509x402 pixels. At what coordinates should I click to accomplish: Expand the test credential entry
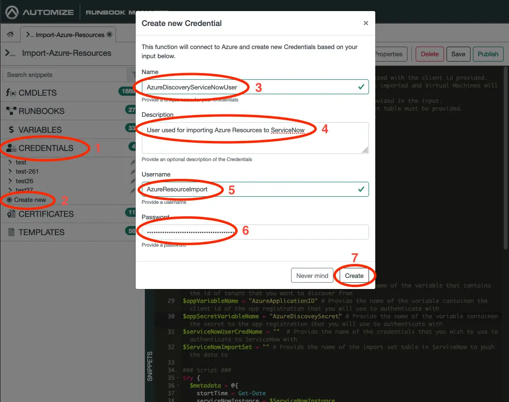point(10,163)
